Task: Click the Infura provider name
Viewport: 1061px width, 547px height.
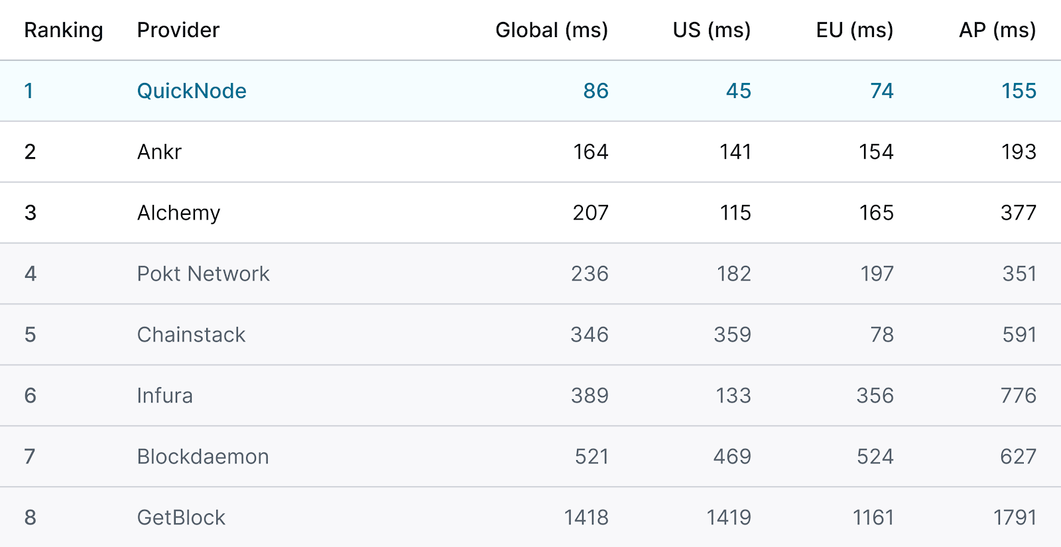Action: point(164,396)
